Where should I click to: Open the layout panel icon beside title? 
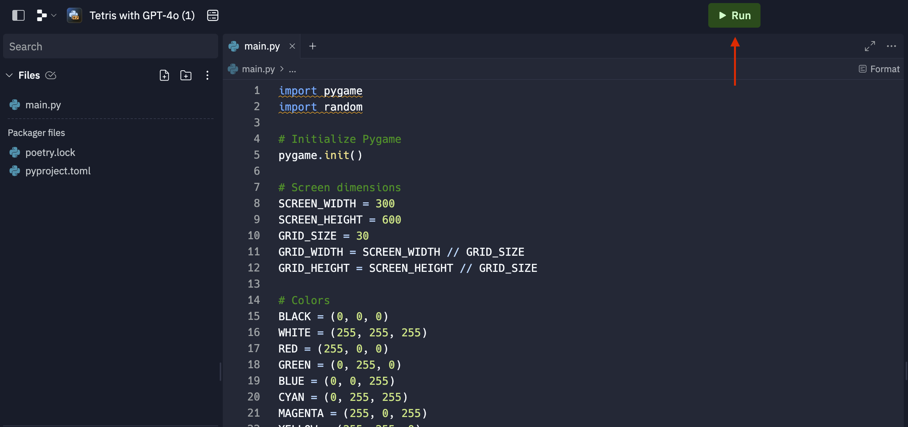(212, 15)
